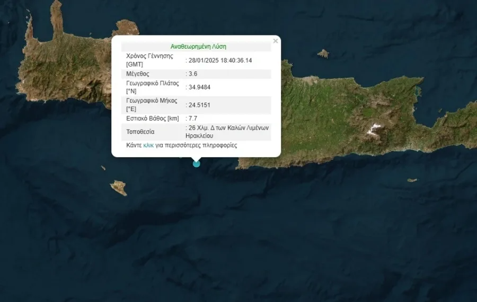Select the timestamp 28/01/2025 18:40:36.14
Image resolution: width=477 pixels, height=302 pixels.
[220, 60]
